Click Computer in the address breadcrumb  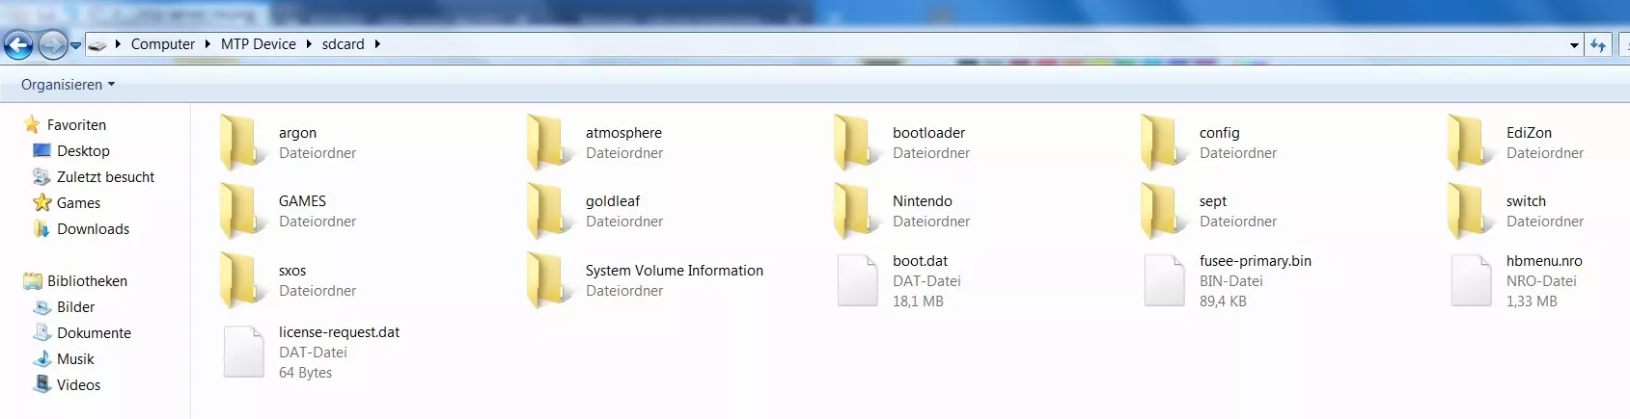pyautogui.click(x=162, y=44)
